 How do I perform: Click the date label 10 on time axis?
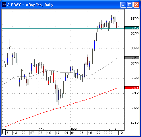pos(49,133)
